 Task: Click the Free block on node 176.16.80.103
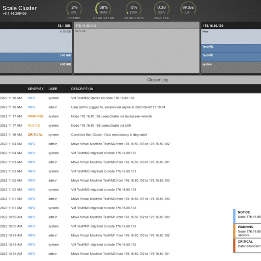pyautogui.click(x=231, y=37)
